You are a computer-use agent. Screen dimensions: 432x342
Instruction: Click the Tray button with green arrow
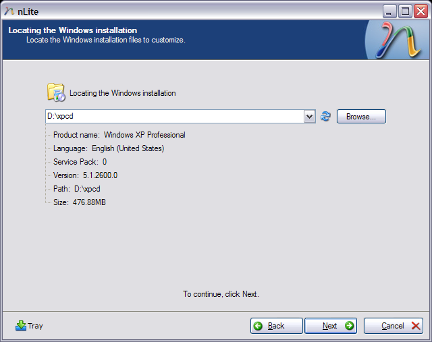29,326
